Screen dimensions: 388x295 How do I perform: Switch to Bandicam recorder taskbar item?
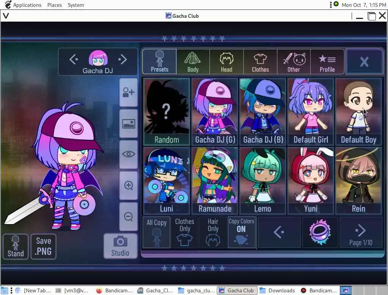tap(318, 290)
